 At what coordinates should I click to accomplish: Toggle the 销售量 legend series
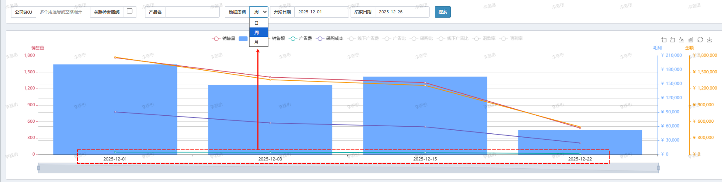pyautogui.click(x=224, y=38)
